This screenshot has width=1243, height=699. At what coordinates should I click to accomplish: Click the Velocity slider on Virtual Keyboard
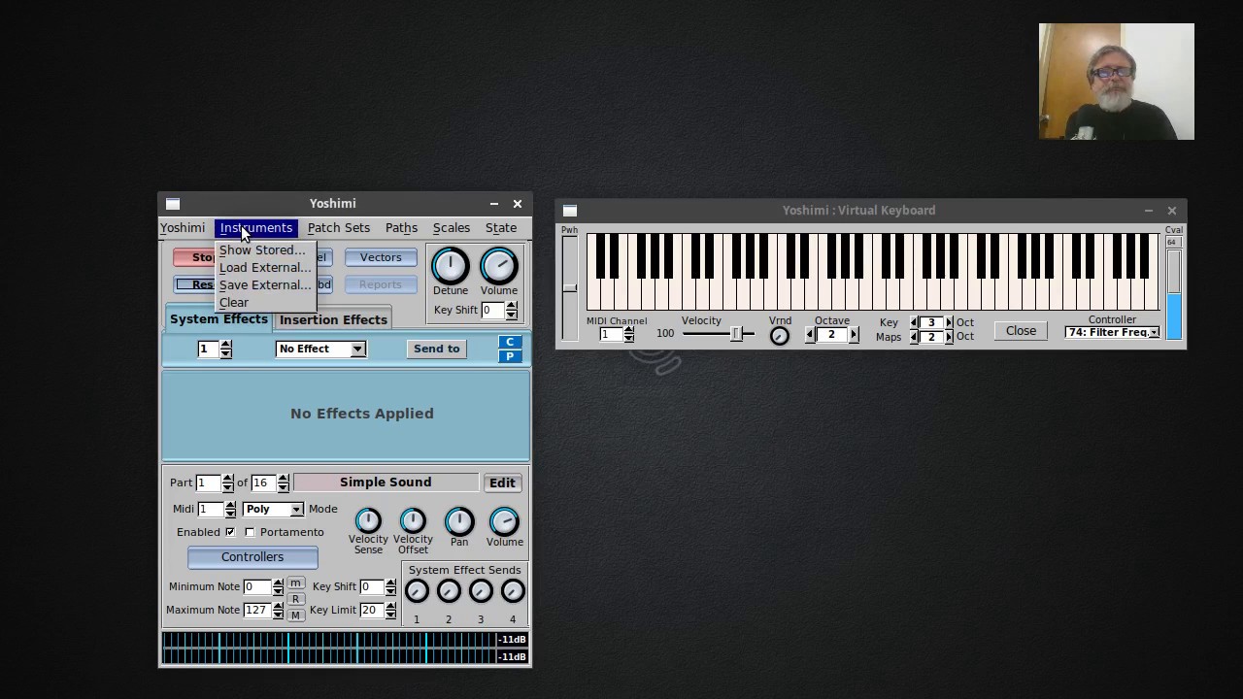point(719,334)
